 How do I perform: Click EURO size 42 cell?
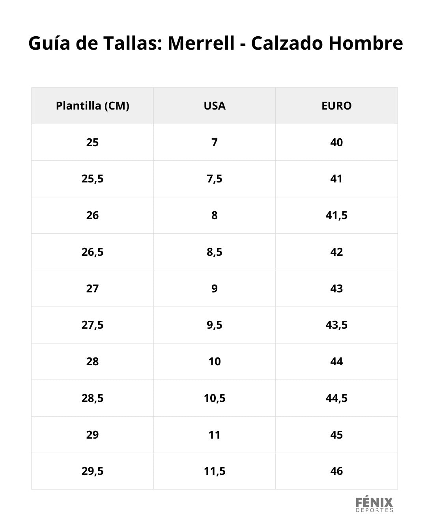click(x=336, y=252)
